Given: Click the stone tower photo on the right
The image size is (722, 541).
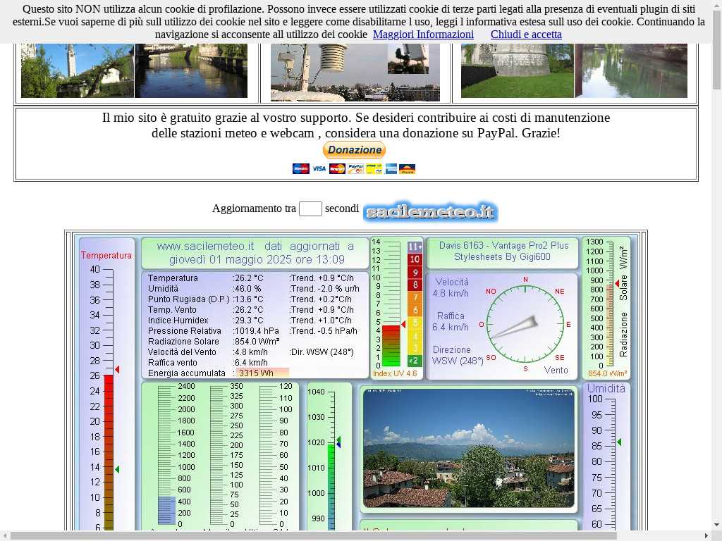Looking at the screenshot, I should tap(518, 70).
